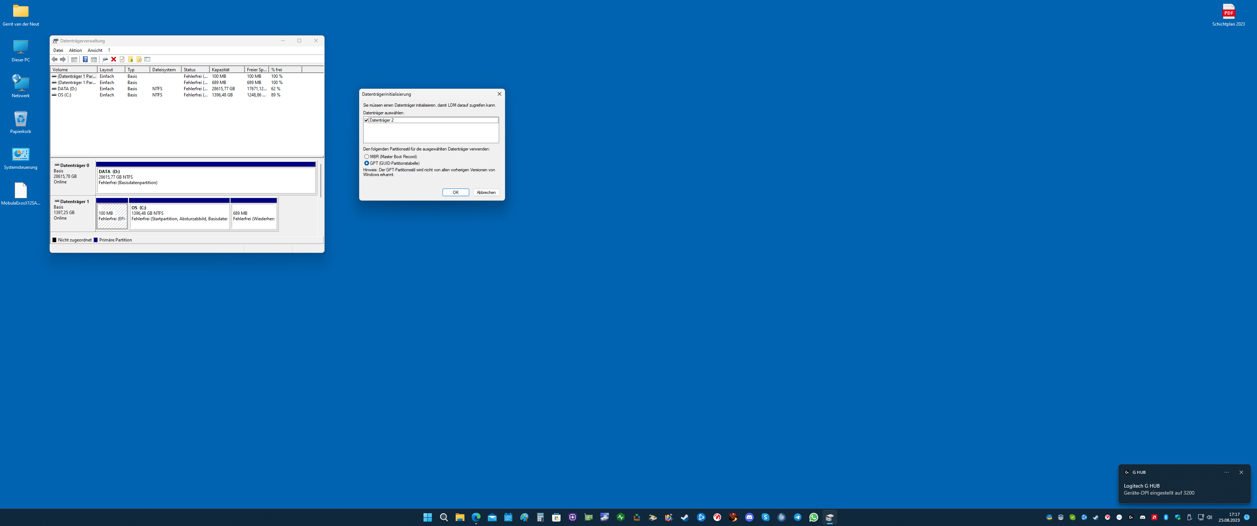Open Telegram from taskbar
Image resolution: width=1257 pixels, height=526 pixels.
click(x=797, y=517)
